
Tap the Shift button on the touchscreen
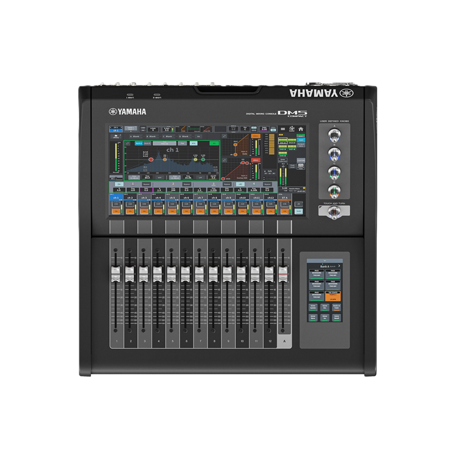pyautogui.click(x=298, y=211)
